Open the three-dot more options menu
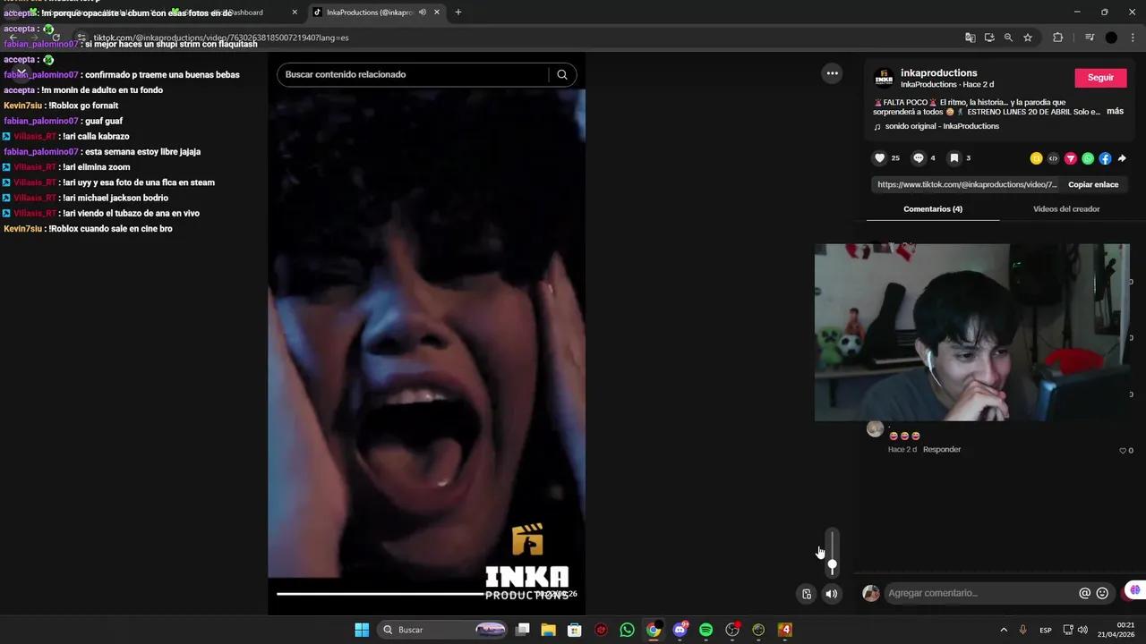The image size is (1146, 644). [832, 72]
